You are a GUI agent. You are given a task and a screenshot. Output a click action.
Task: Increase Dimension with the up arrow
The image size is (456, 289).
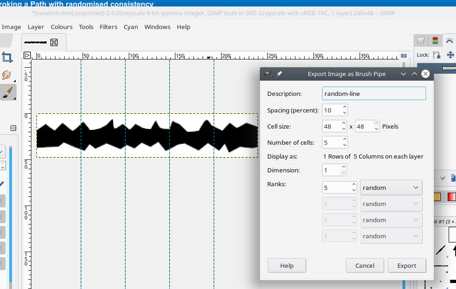pos(344,167)
